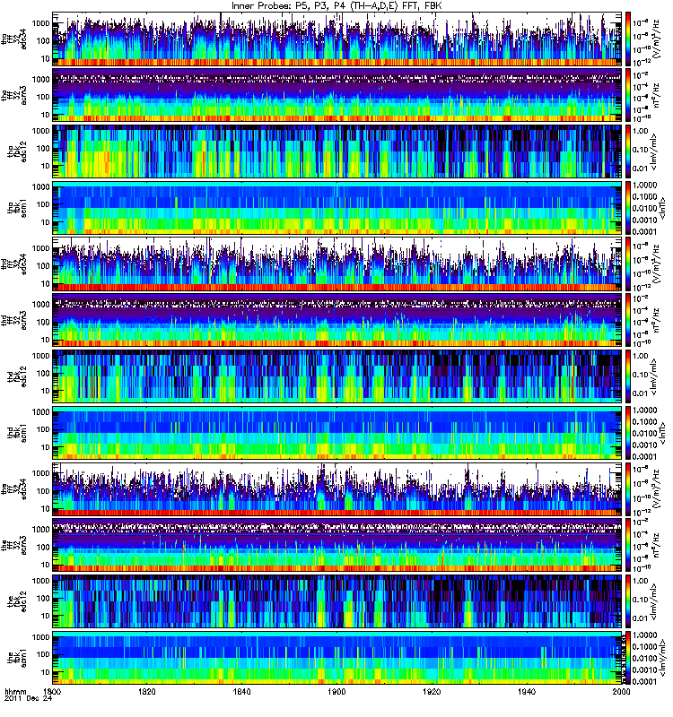Click the color bar beside the fff scm3 panel
Screen dimensions: 673x717
[x=628, y=545]
